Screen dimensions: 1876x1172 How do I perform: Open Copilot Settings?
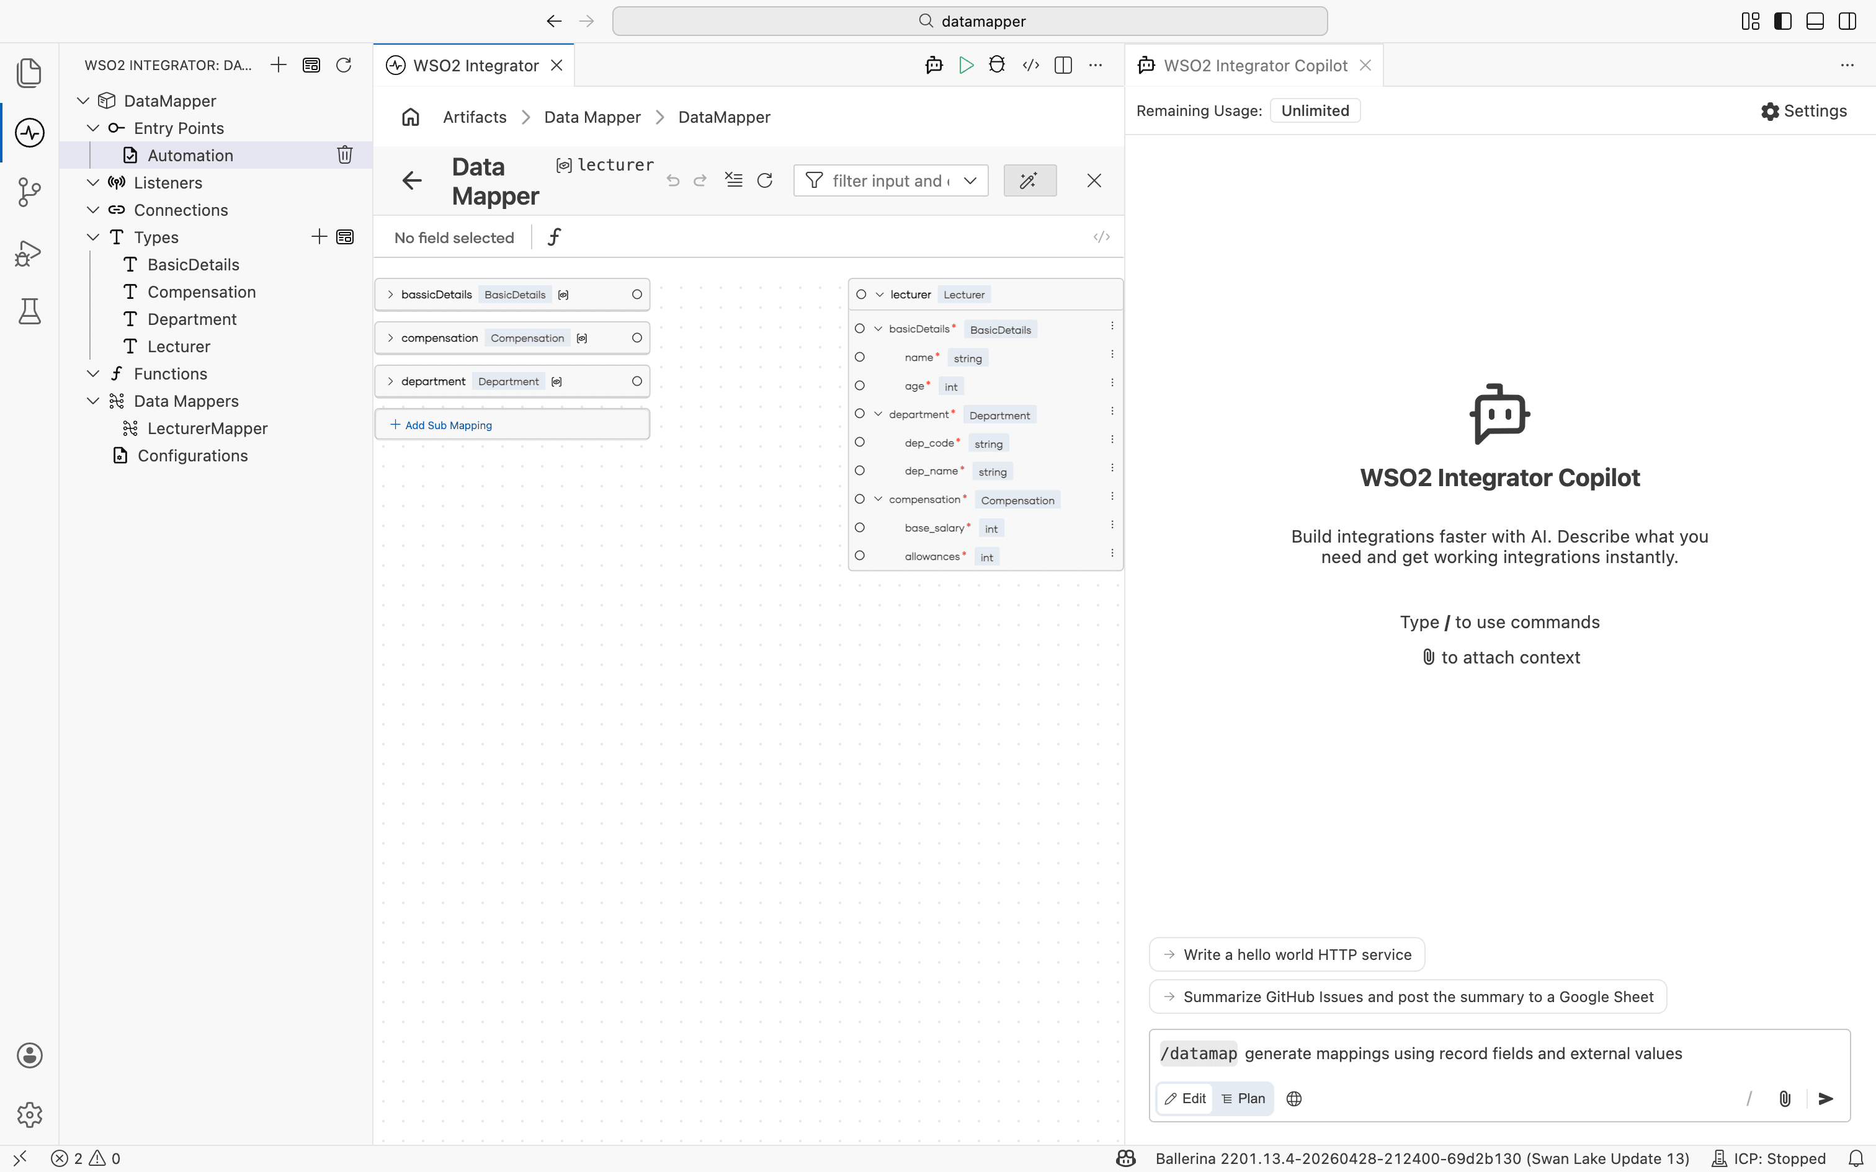[1804, 111]
